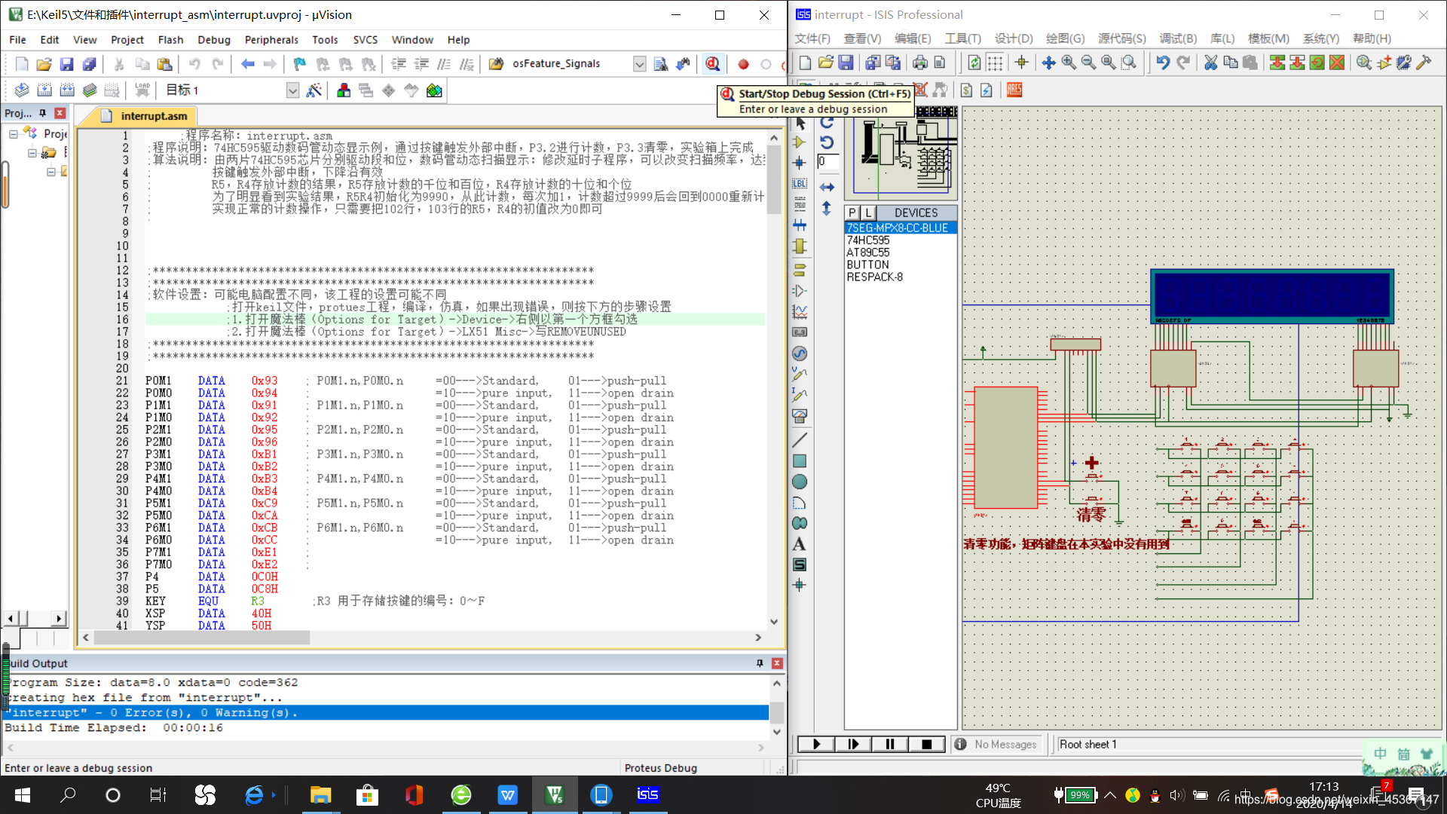Select voltage probe tool in Proteus sidebar
The width and height of the screenshot is (1447, 814).
tap(800, 374)
